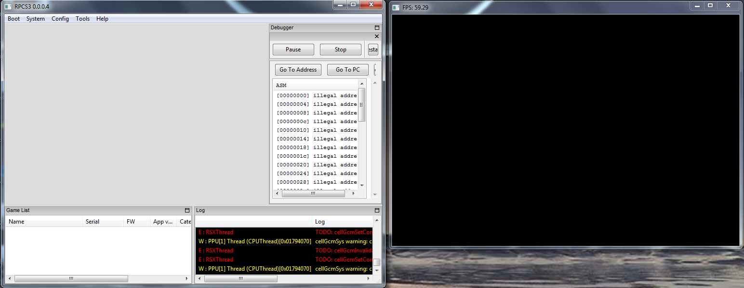744x288 pixels.
Task: Maximize the FPS game window
Action: pyautogui.click(x=710, y=5)
